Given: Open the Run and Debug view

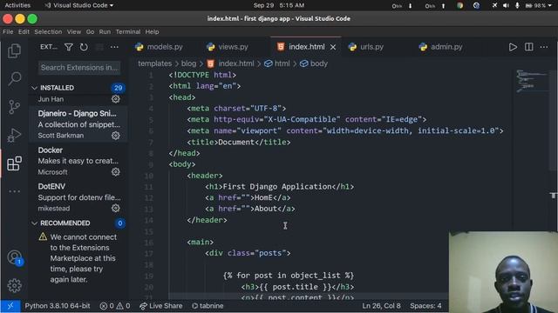Looking at the screenshot, I should click(14, 136).
